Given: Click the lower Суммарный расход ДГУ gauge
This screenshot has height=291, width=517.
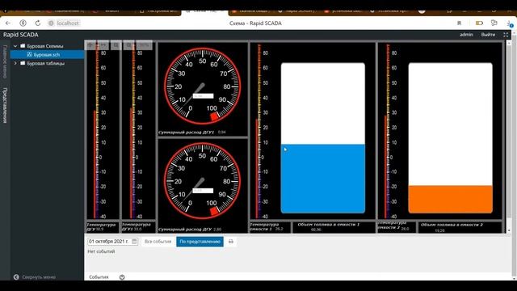Looking at the screenshot, I should coord(202,181).
